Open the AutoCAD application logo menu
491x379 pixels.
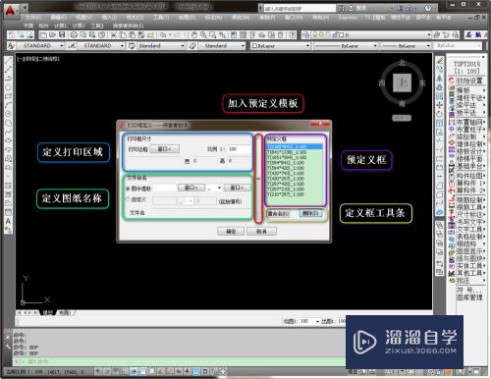[x=11, y=10]
